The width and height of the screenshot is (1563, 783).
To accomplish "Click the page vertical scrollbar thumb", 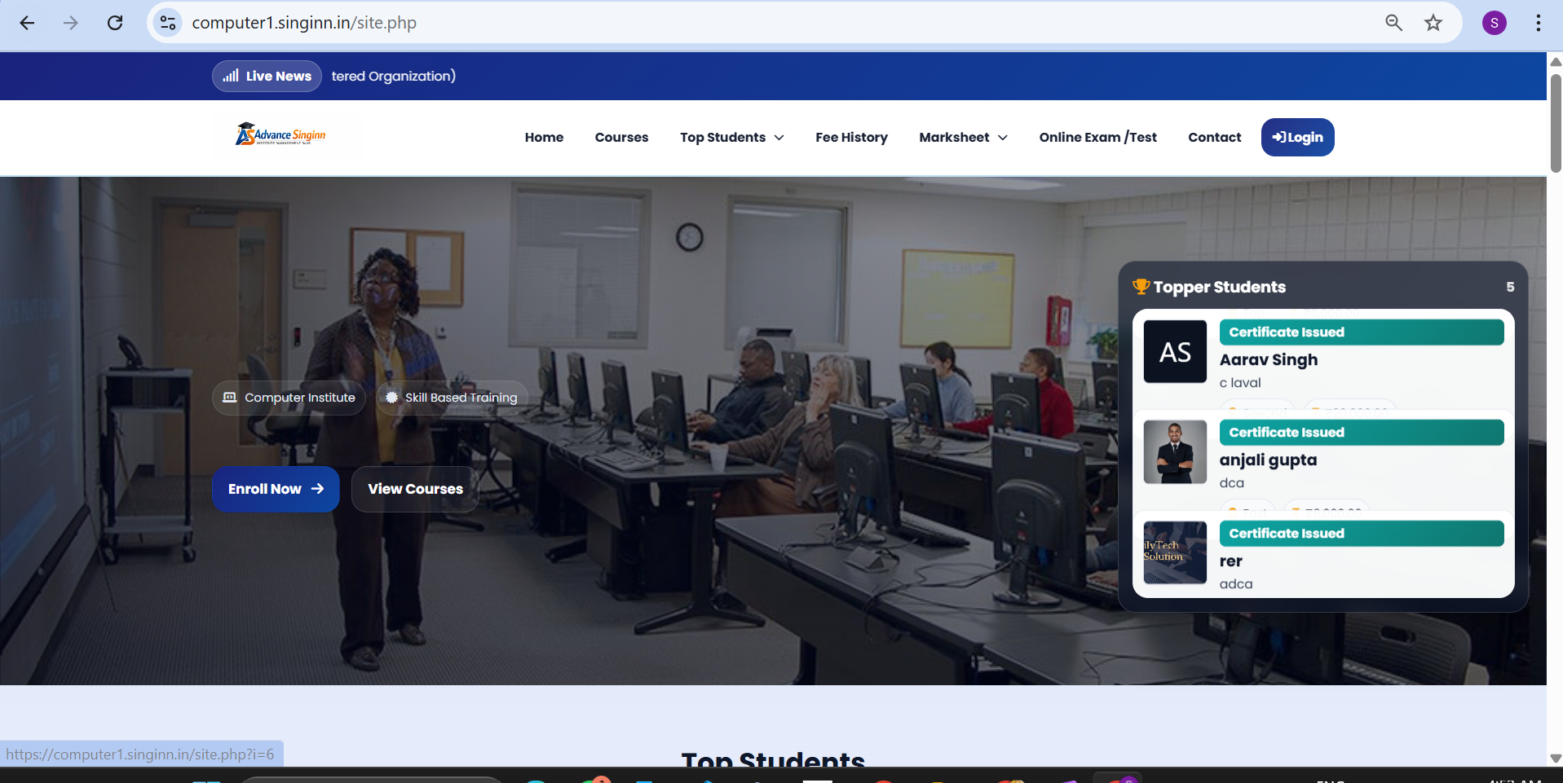I will 1556,122.
